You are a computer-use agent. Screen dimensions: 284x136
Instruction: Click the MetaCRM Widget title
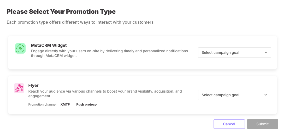pyautogui.click(x=49, y=45)
